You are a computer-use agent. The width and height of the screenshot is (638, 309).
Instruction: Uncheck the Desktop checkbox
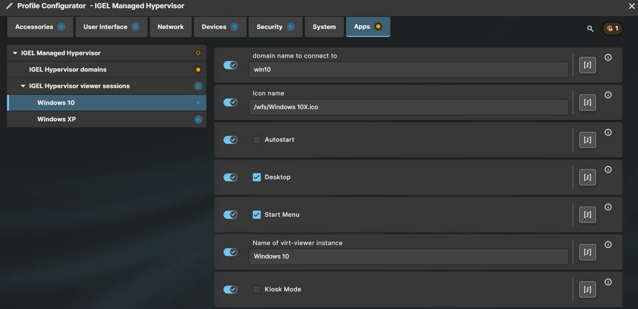(x=257, y=177)
